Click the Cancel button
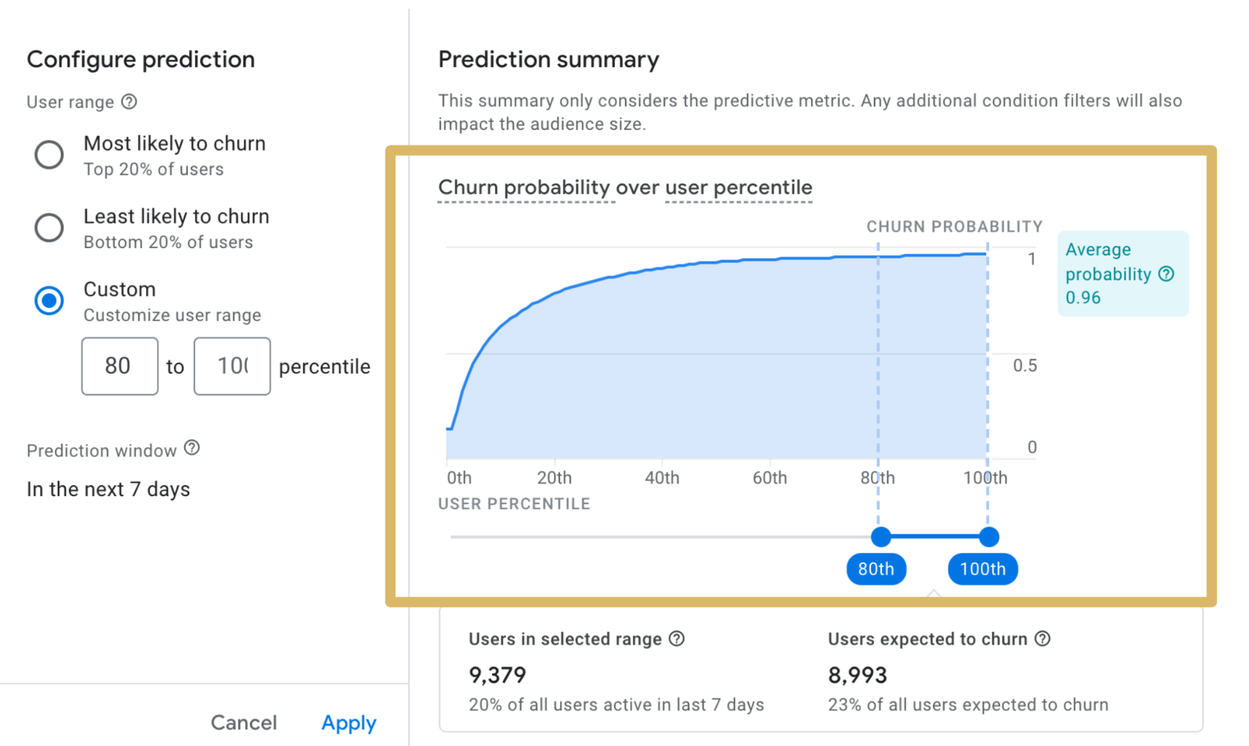The width and height of the screenshot is (1249, 746). click(x=243, y=722)
